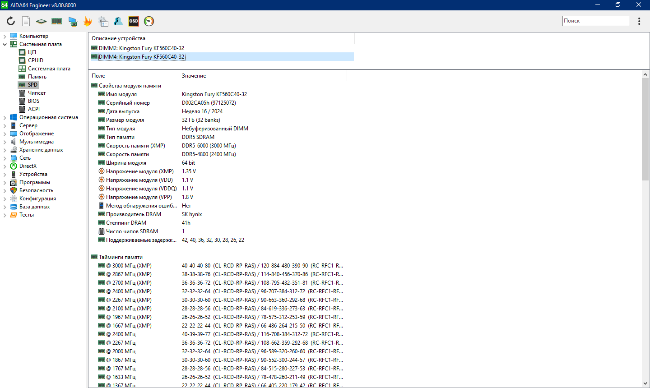Click the monitor diagnostics toolbar icon
650x388 pixels.
coord(72,21)
